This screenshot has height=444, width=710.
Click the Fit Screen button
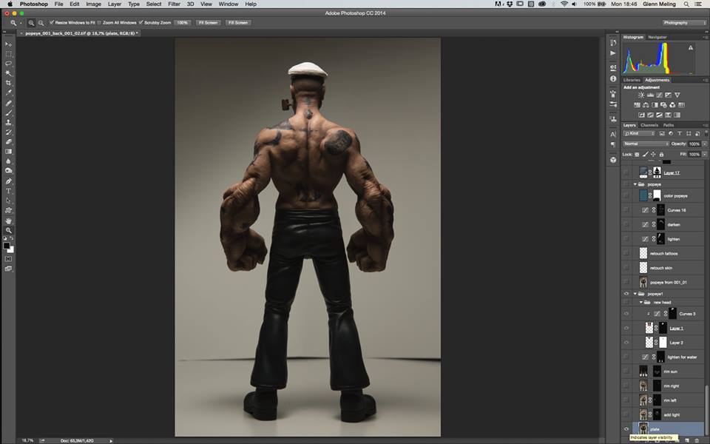(207, 23)
